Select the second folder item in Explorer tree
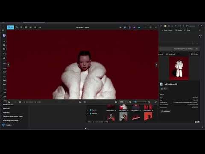The height and width of the screenshot is (154, 205). click(93, 114)
